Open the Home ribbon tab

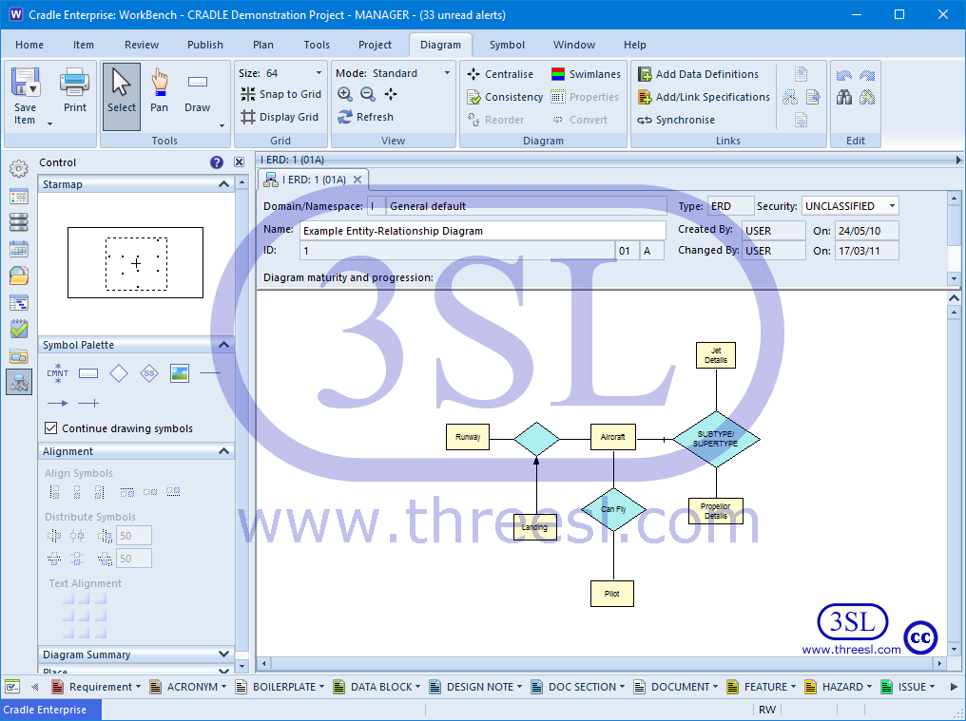tap(29, 45)
